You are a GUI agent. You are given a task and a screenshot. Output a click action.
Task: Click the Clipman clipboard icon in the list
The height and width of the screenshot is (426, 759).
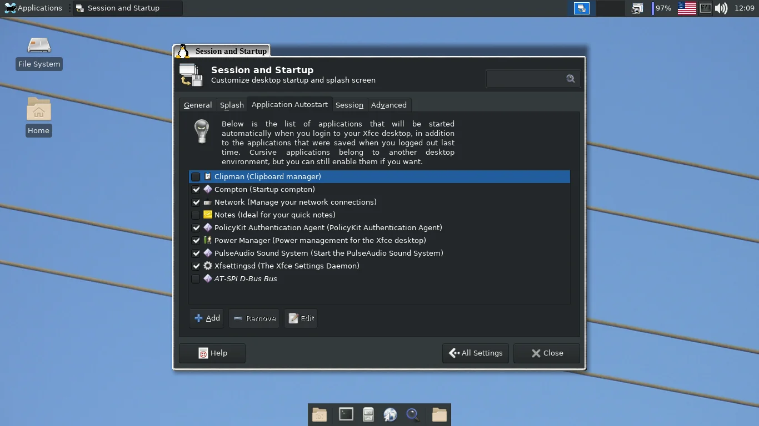pyautogui.click(x=208, y=176)
